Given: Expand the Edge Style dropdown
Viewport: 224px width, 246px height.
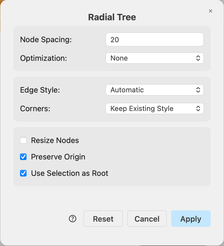Looking at the screenshot, I should (155, 90).
